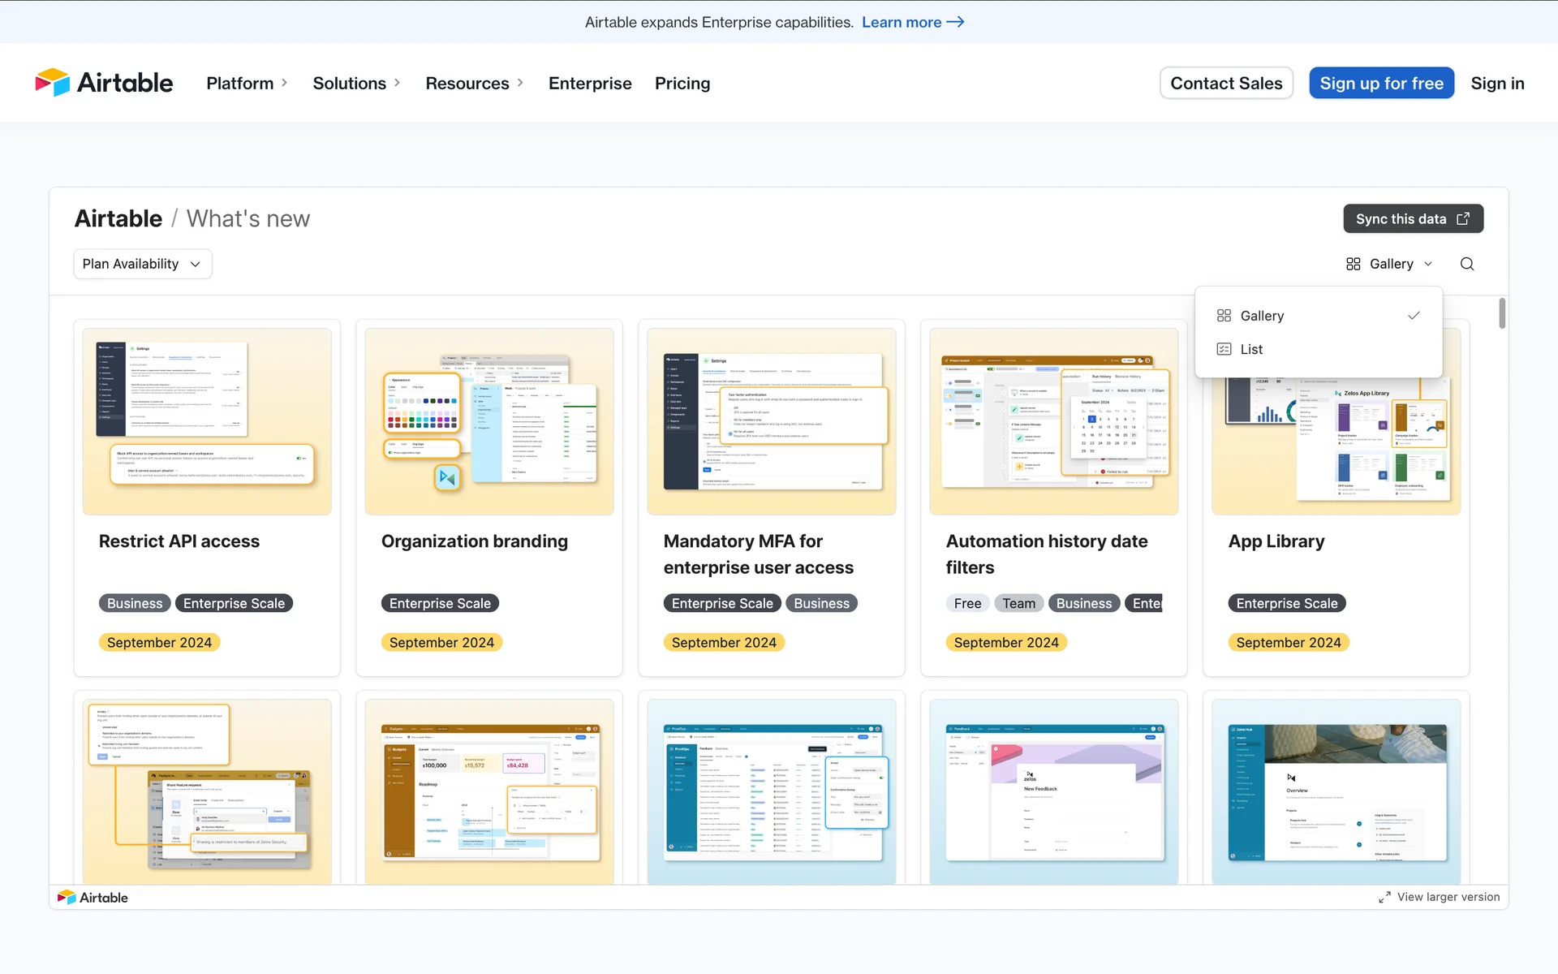Image resolution: width=1558 pixels, height=974 pixels.
Task: Click the arrow next to Learn more
Action: point(956,22)
